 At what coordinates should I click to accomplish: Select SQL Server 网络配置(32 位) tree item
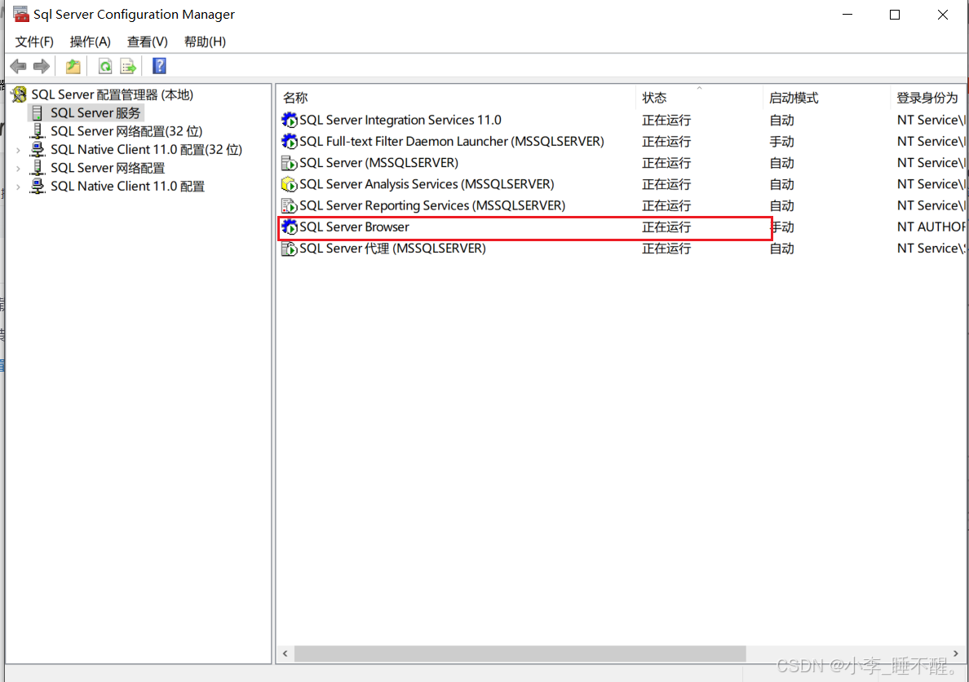pyautogui.click(x=126, y=131)
